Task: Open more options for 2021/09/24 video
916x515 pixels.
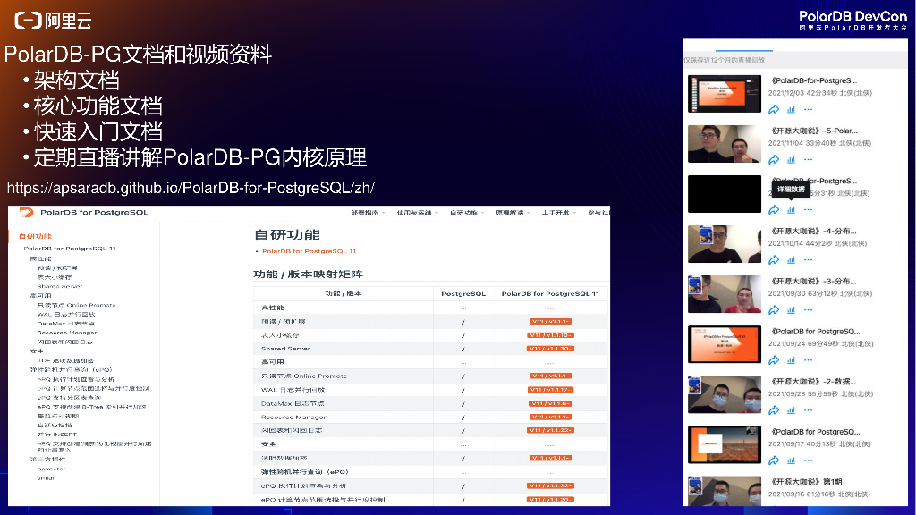Action: 808,360
